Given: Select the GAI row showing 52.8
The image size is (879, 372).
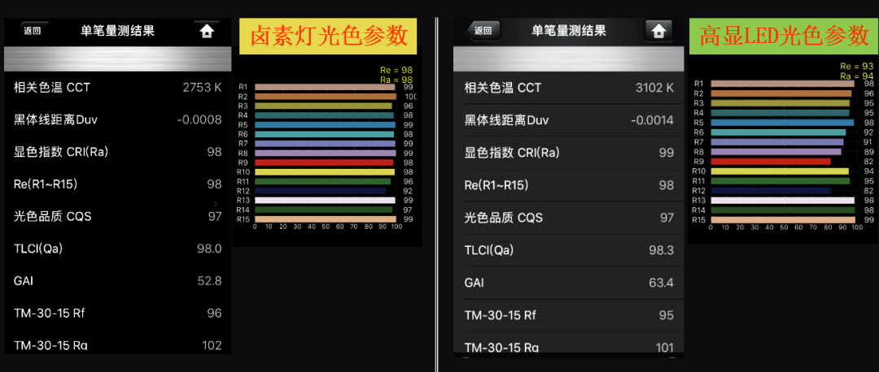Looking at the screenshot, I should (118, 281).
